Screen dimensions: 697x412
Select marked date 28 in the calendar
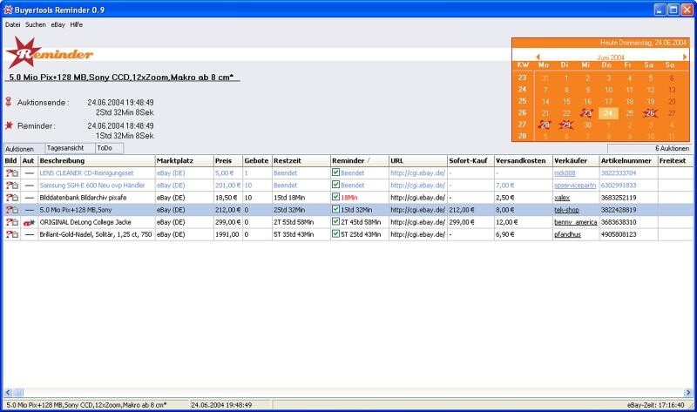[x=545, y=125]
